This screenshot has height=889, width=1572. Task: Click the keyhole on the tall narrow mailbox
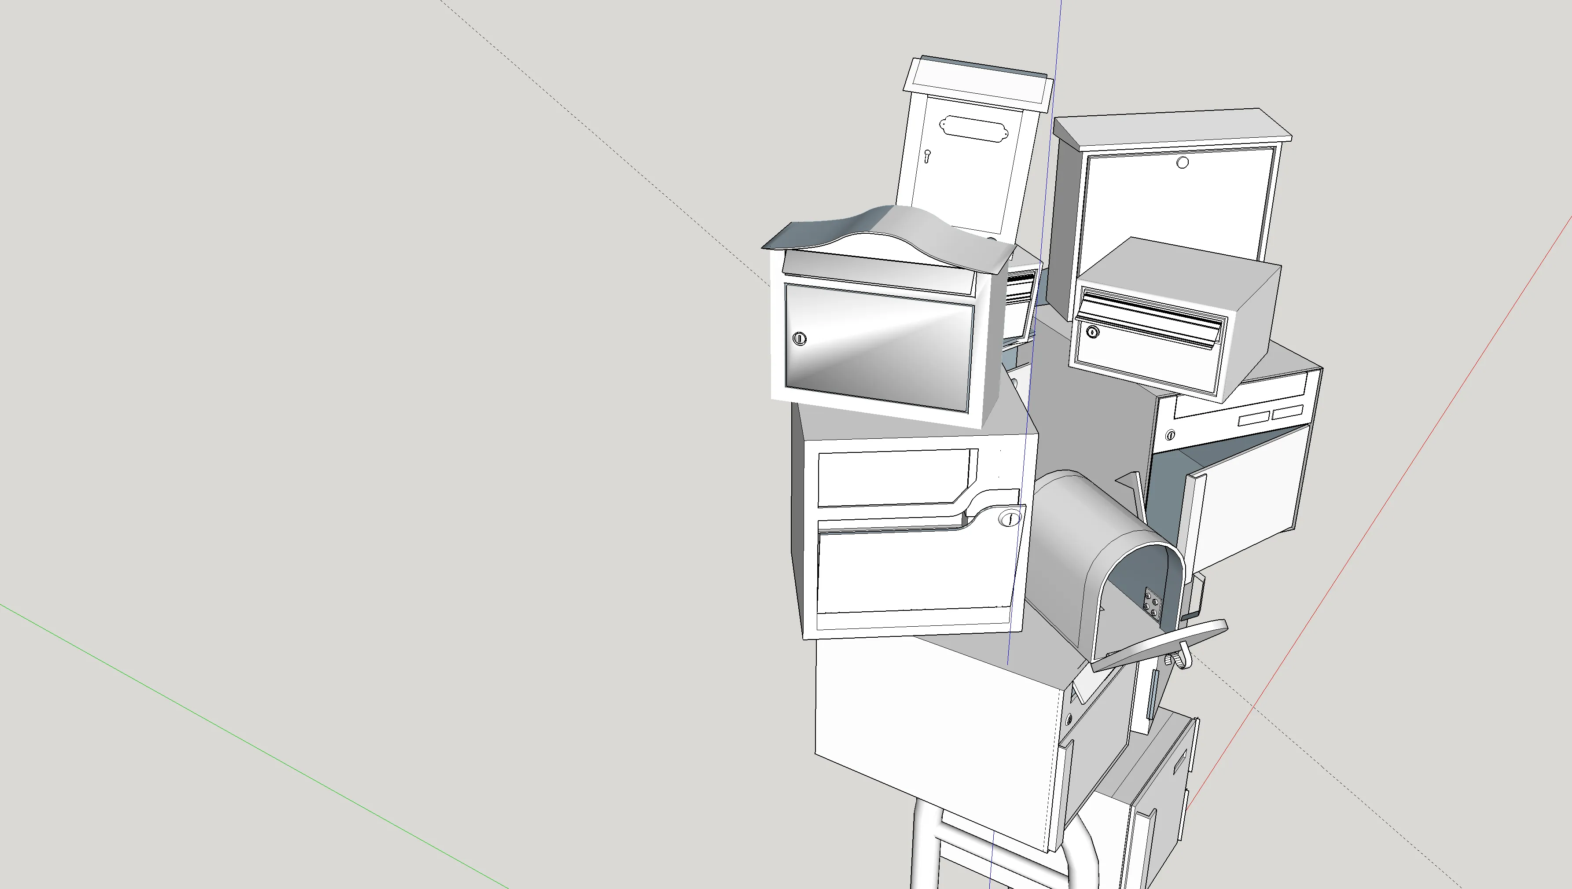pos(927,156)
